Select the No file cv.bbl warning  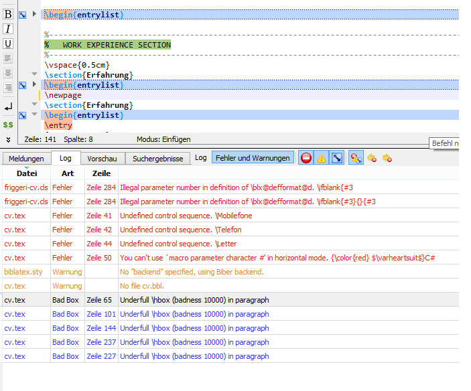tap(230, 286)
